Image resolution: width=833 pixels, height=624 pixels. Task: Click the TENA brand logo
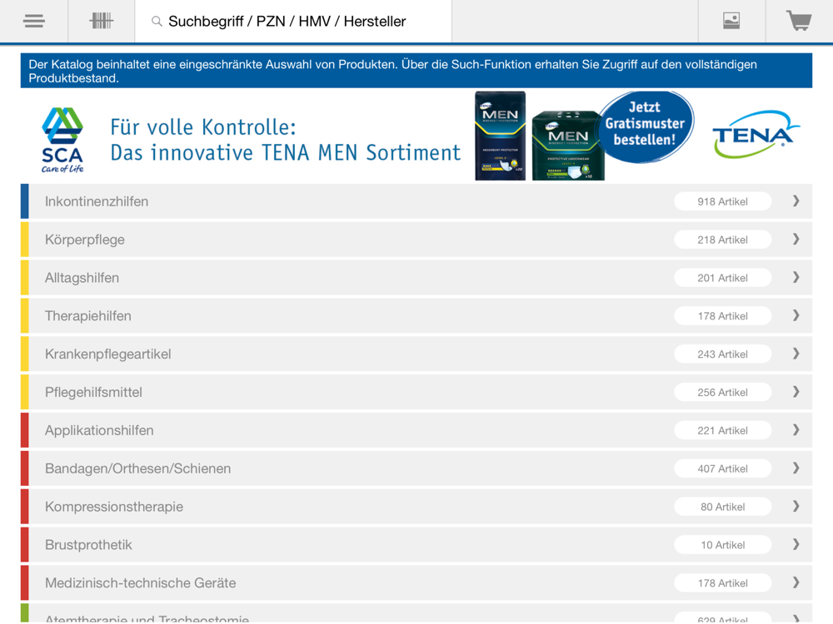[x=755, y=135]
